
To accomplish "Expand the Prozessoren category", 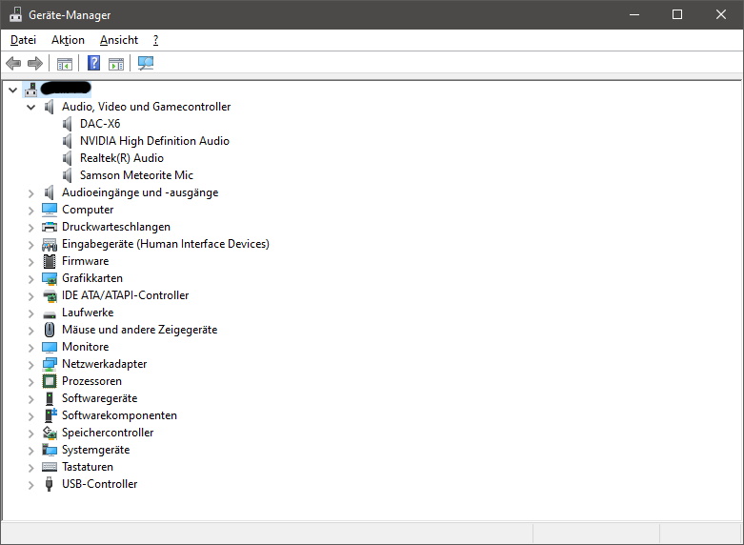I will point(30,382).
